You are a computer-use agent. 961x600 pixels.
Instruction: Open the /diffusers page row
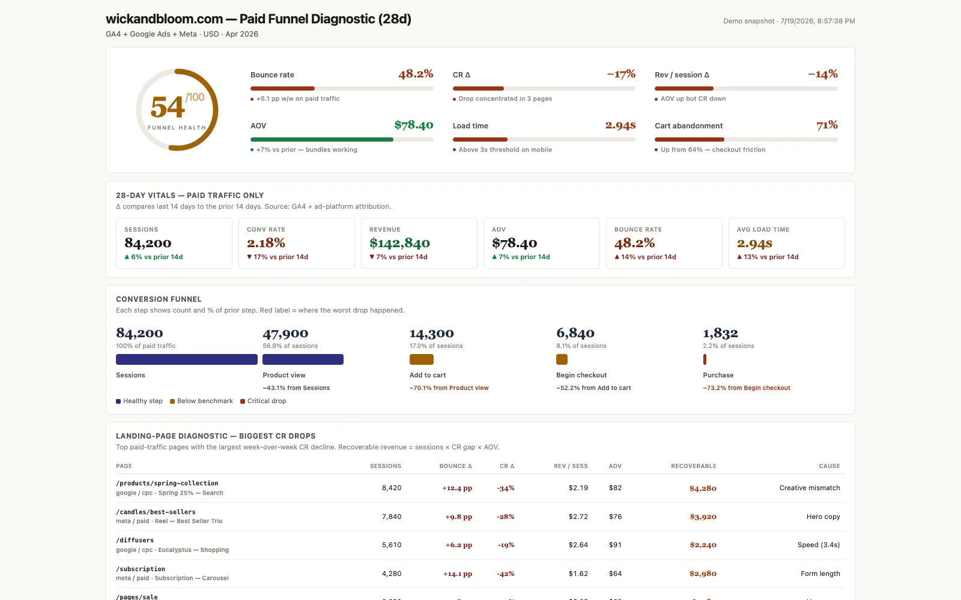[480, 545]
